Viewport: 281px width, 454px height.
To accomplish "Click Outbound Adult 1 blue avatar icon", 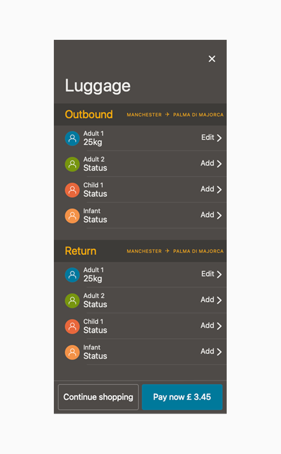I will click(x=72, y=138).
